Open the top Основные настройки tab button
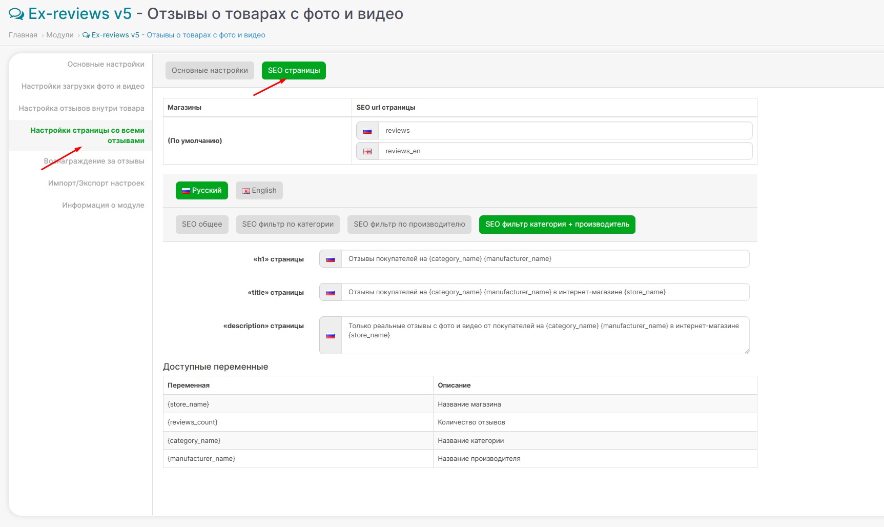The width and height of the screenshot is (884, 527). tap(210, 71)
